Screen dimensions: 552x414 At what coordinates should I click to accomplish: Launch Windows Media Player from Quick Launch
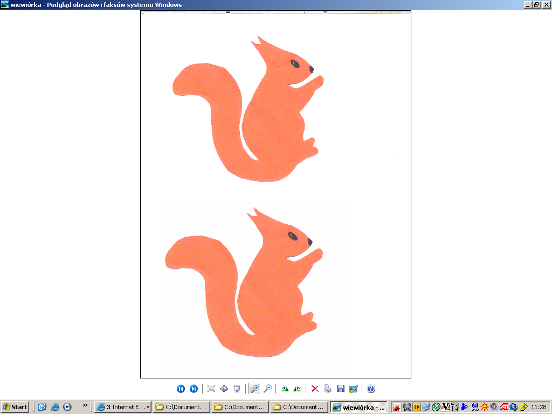tap(67, 407)
